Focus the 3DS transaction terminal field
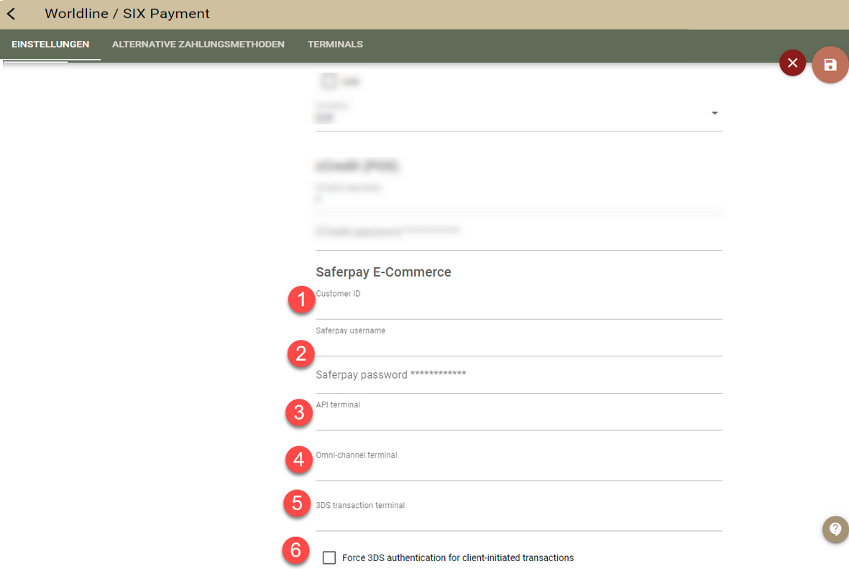 coord(519,515)
